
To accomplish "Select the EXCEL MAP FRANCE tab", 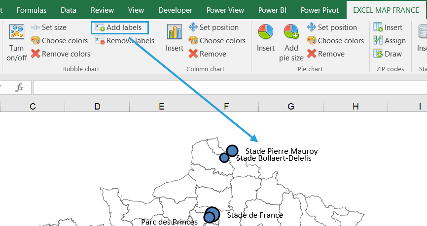I will point(386,10).
